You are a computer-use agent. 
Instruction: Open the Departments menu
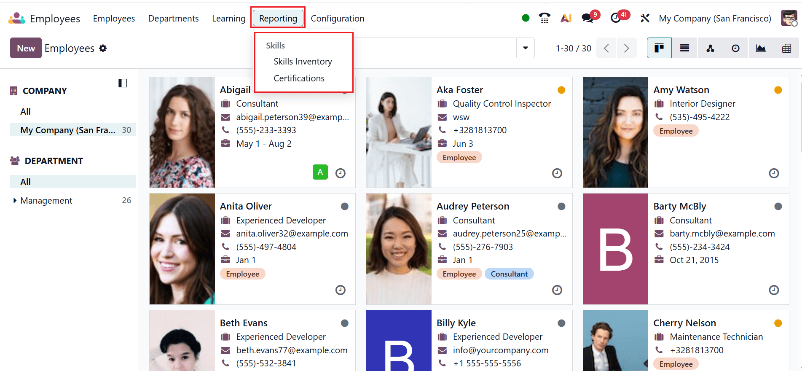pos(173,18)
